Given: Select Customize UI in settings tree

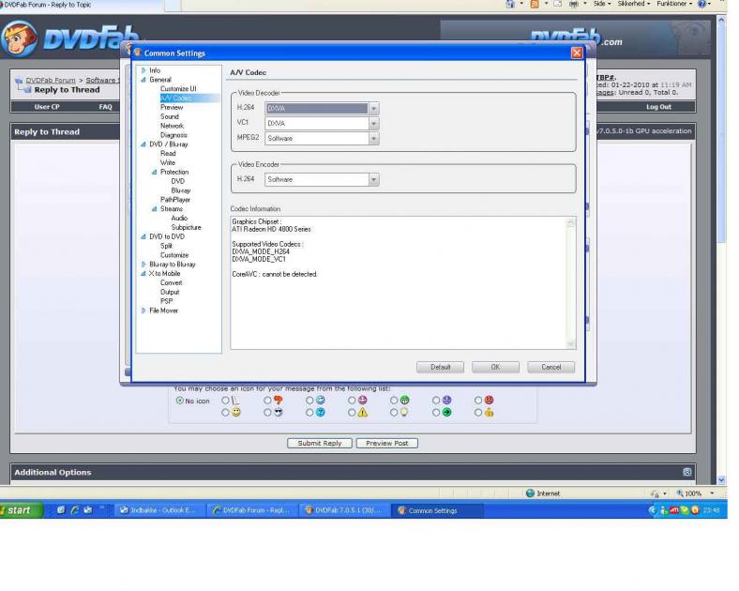Looking at the screenshot, I should (x=178, y=88).
